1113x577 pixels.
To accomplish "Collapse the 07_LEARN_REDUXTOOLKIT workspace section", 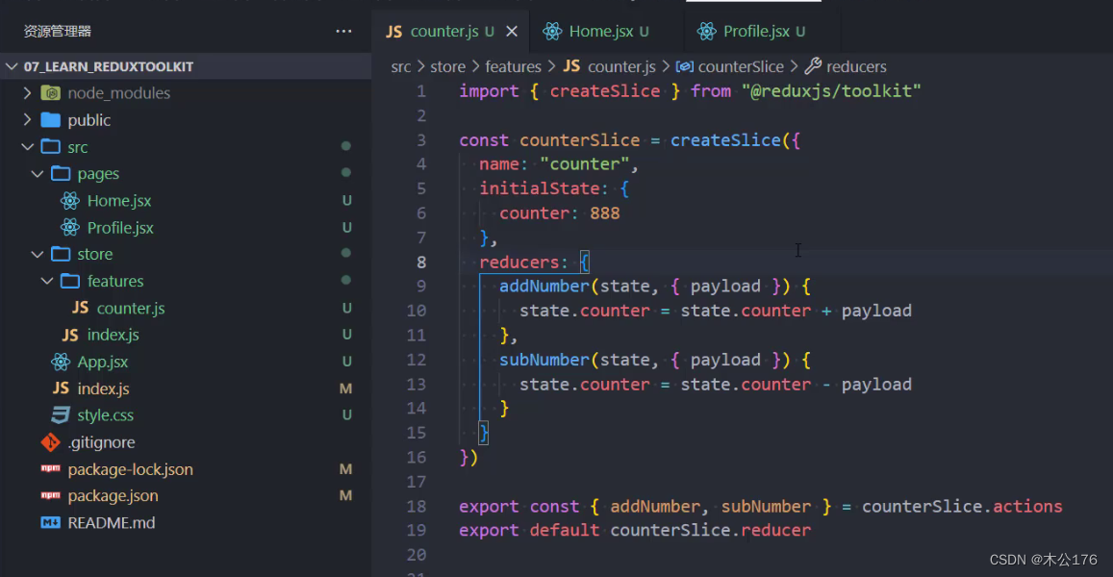I will pos(10,66).
